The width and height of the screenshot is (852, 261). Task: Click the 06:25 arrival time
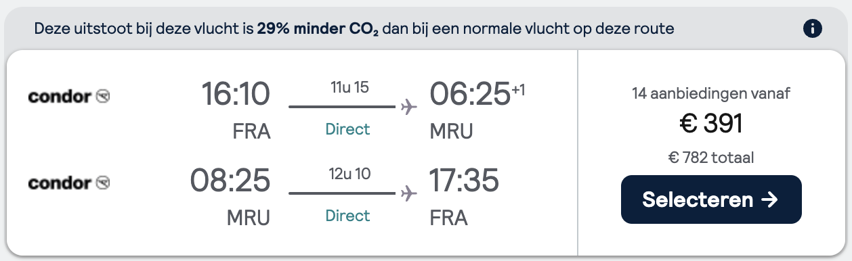[x=469, y=94]
